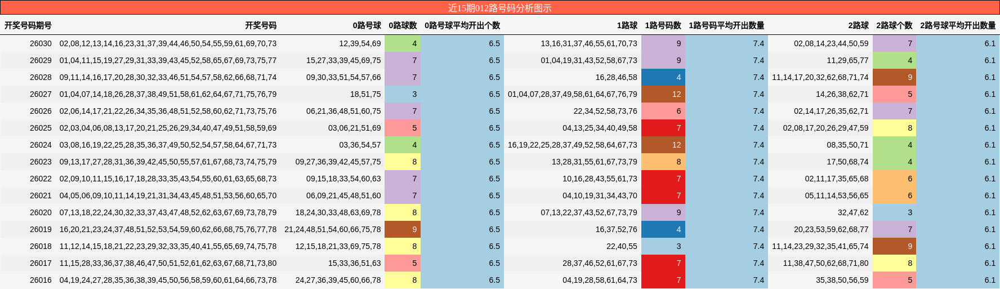Select the 2路号球平均开出数量 header

pos(958,25)
